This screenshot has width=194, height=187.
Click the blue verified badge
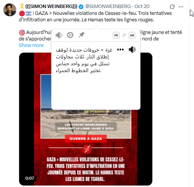81,6
